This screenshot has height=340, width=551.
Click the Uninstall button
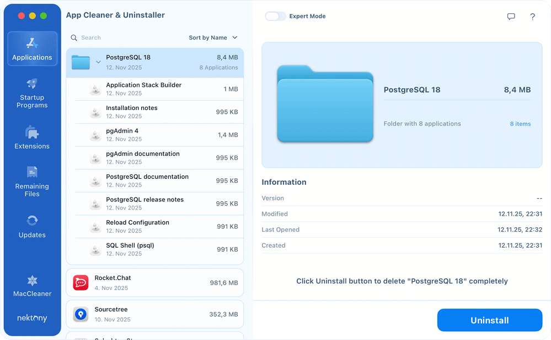point(489,320)
